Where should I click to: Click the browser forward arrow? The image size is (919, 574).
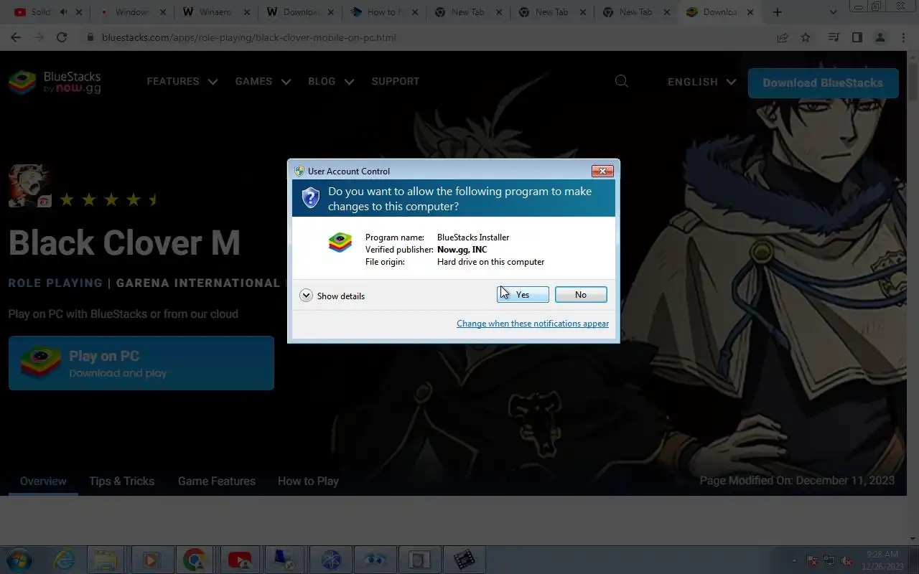click(x=39, y=37)
